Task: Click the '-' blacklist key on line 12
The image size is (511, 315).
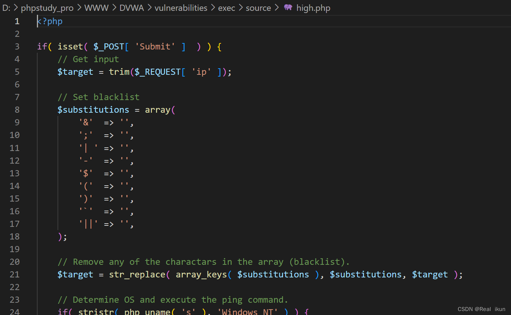Action: click(x=86, y=161)
